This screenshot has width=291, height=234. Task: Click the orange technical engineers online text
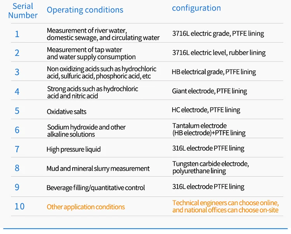tap(225, 206)
